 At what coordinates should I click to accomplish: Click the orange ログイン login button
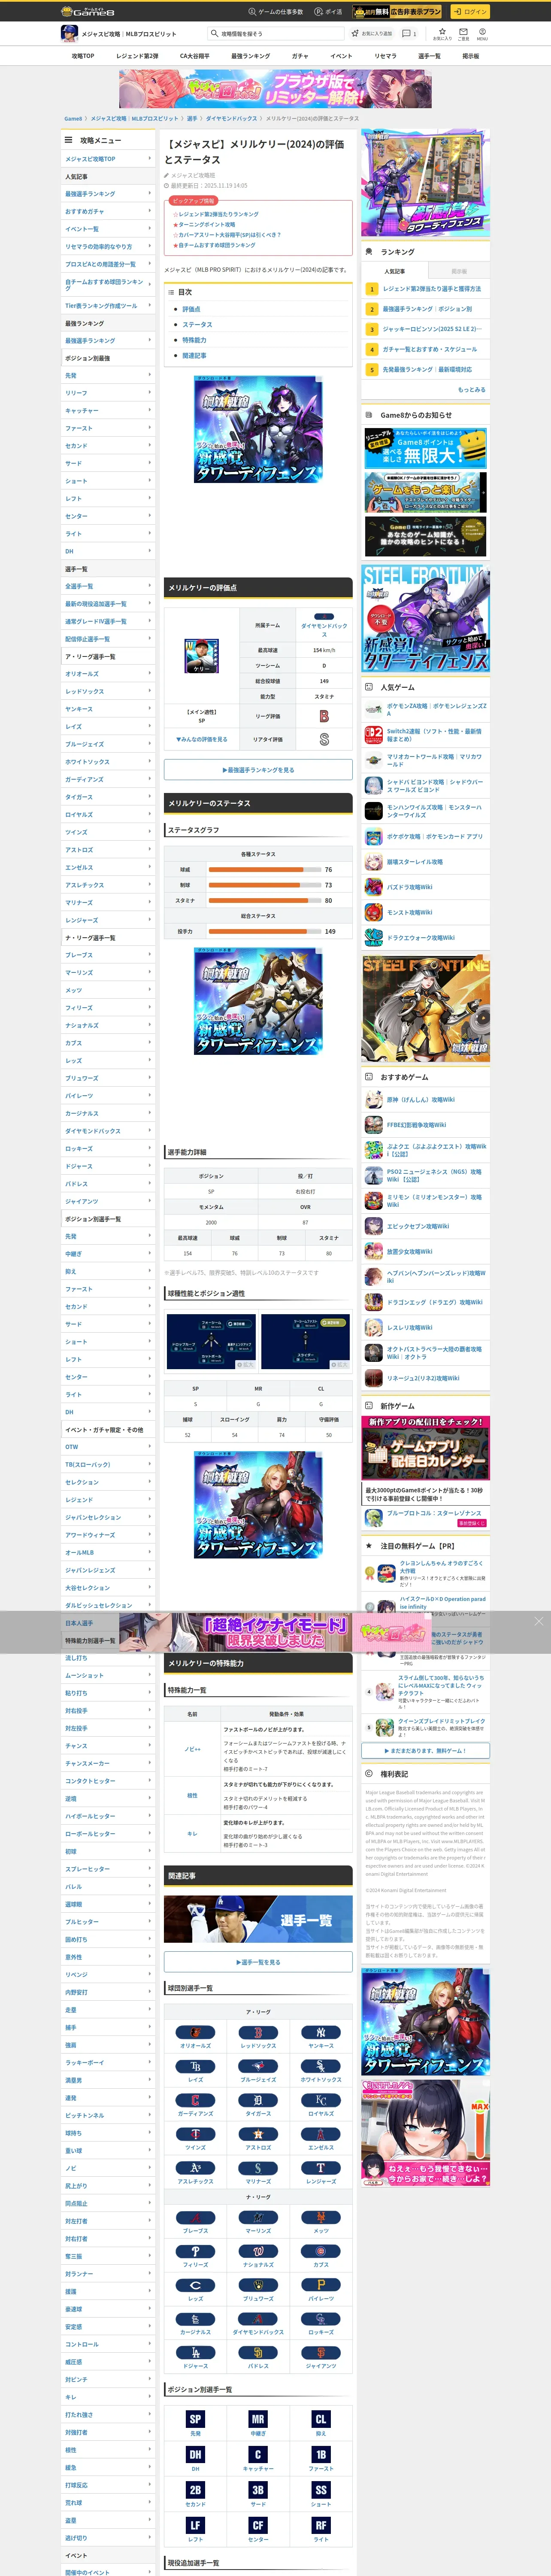[x=469, y=11]
